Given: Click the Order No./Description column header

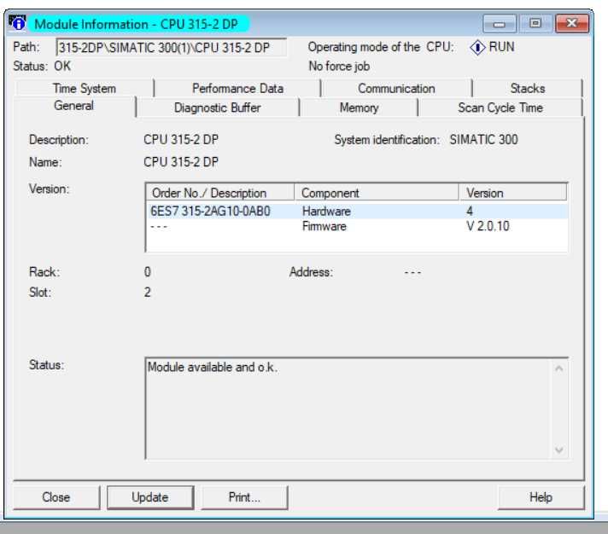Looking at the screenshot, I should (x=220, y=193).
